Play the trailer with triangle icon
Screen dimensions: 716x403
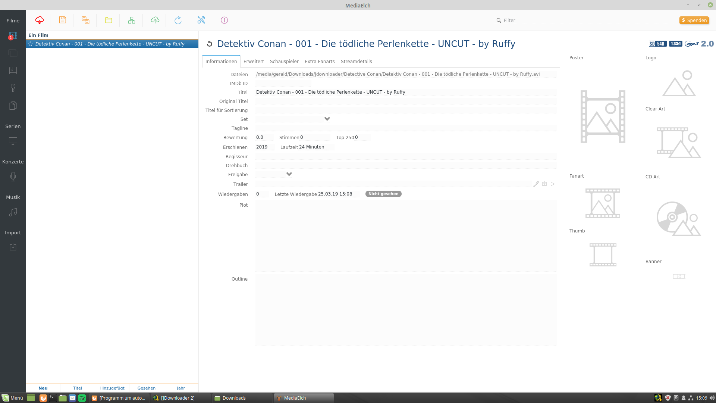(553, 184)
